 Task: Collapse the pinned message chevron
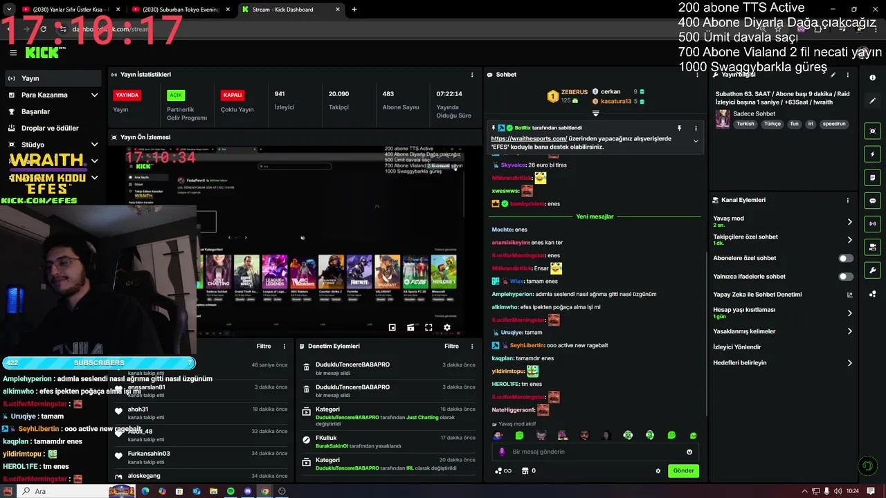(x=696, y=141)
